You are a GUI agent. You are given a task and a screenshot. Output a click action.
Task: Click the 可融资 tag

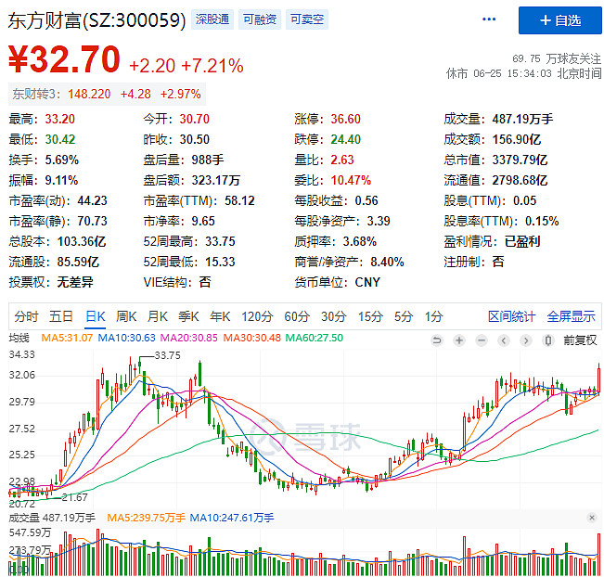260,19
